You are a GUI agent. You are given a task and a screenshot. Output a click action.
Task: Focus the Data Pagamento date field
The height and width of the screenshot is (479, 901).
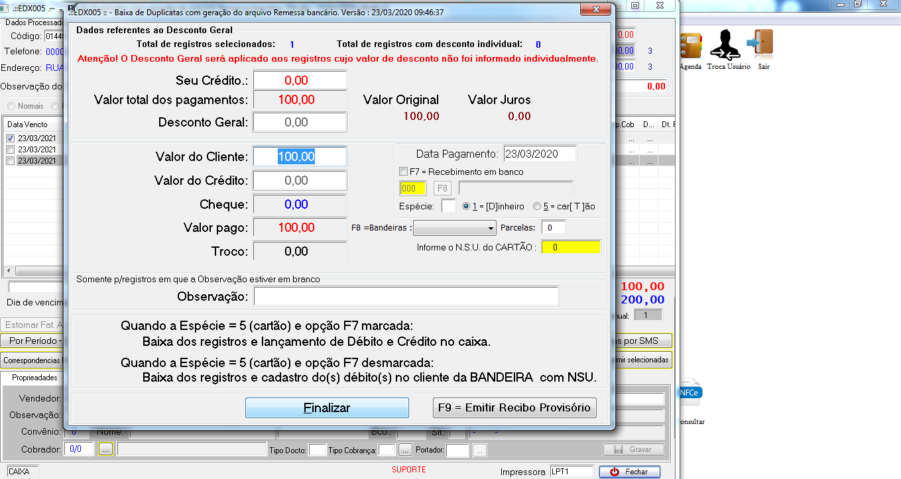tap(539, 154)
